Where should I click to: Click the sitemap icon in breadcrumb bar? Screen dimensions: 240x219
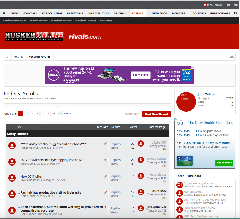pyautogui.click(x=232, y=57)
